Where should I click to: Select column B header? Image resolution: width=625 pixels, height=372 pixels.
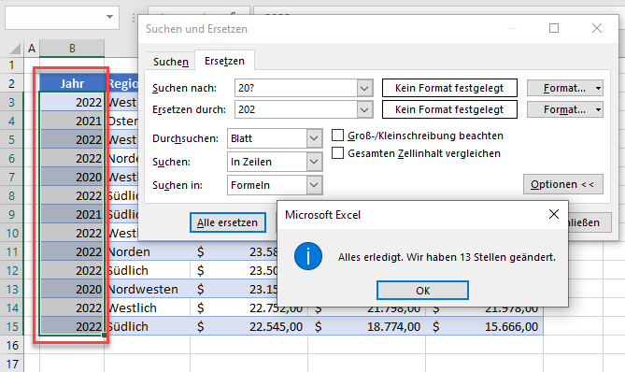tap(72, 49)
